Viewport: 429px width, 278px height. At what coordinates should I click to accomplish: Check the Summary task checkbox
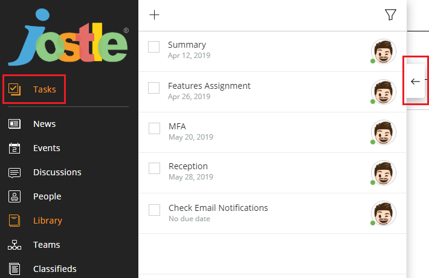point(153,47)
